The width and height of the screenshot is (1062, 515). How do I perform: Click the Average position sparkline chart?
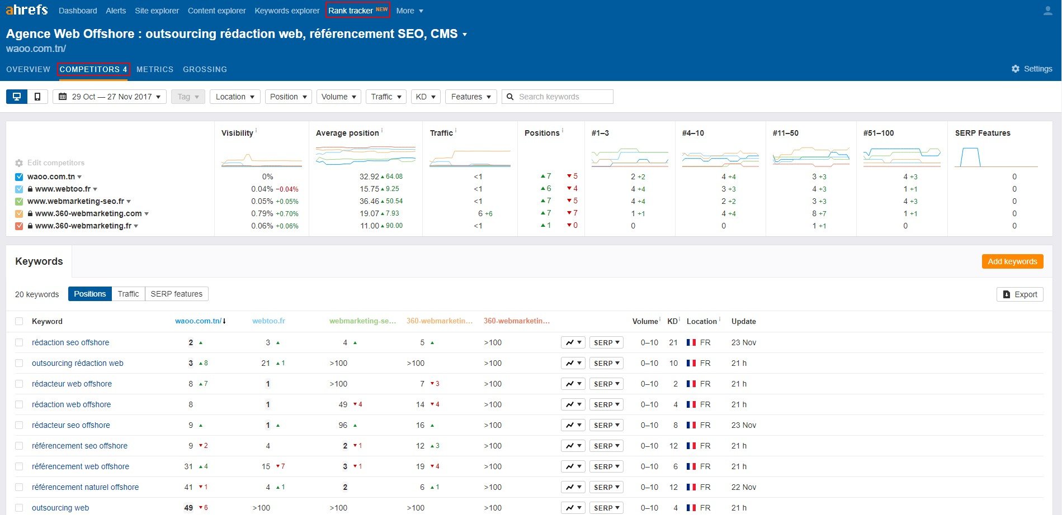point(366,155)
